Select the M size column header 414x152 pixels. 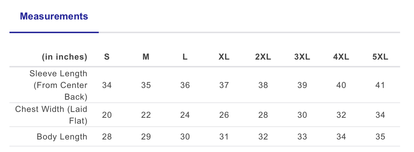click(146, 57)
